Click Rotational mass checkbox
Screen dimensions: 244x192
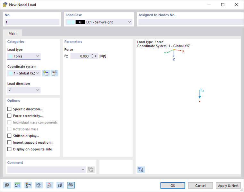point(9,129)
